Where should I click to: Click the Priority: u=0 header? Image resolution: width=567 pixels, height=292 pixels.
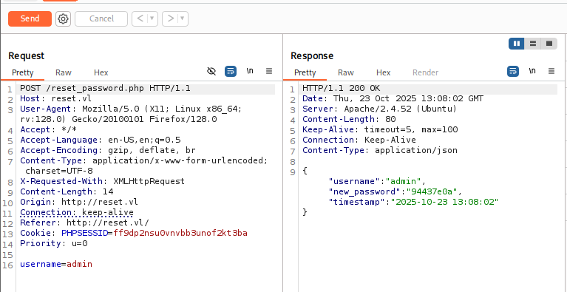click(54, 243)
